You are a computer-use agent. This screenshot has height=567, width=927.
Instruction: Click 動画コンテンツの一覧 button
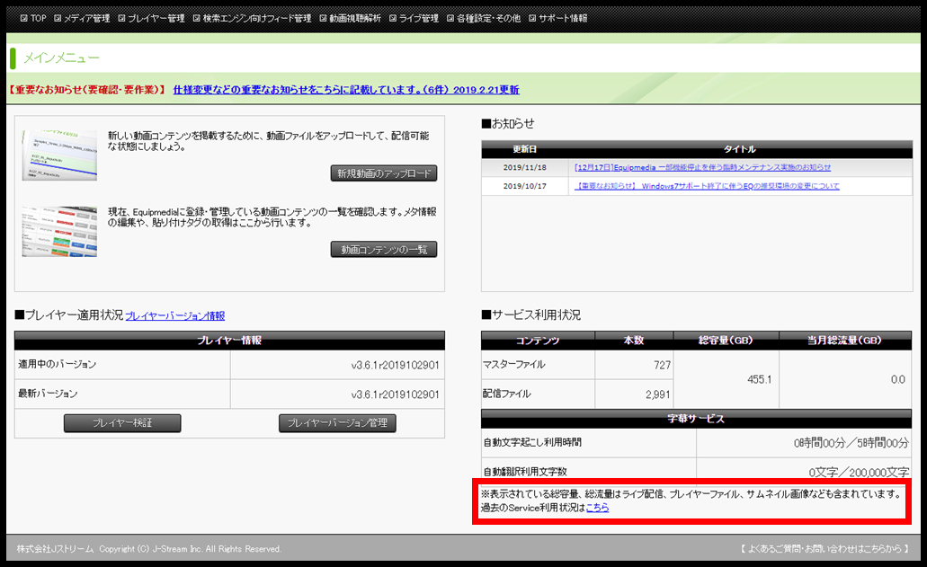(384, 249)
